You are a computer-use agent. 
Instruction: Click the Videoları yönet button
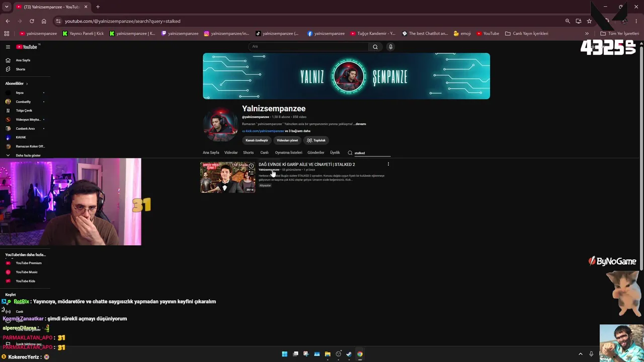(287, 140)
